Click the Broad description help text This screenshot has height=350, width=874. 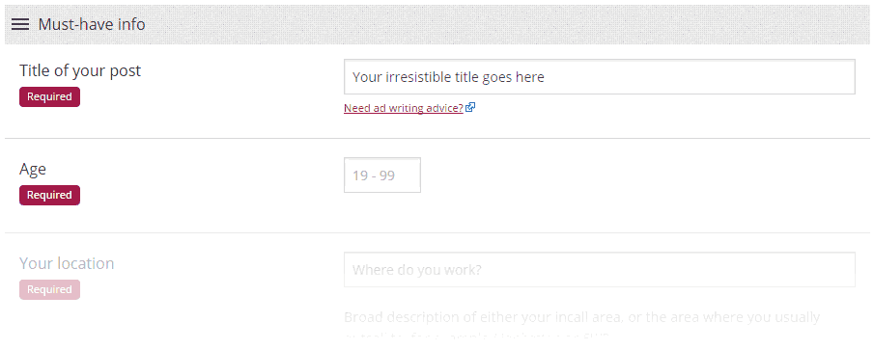pos(581,318)
